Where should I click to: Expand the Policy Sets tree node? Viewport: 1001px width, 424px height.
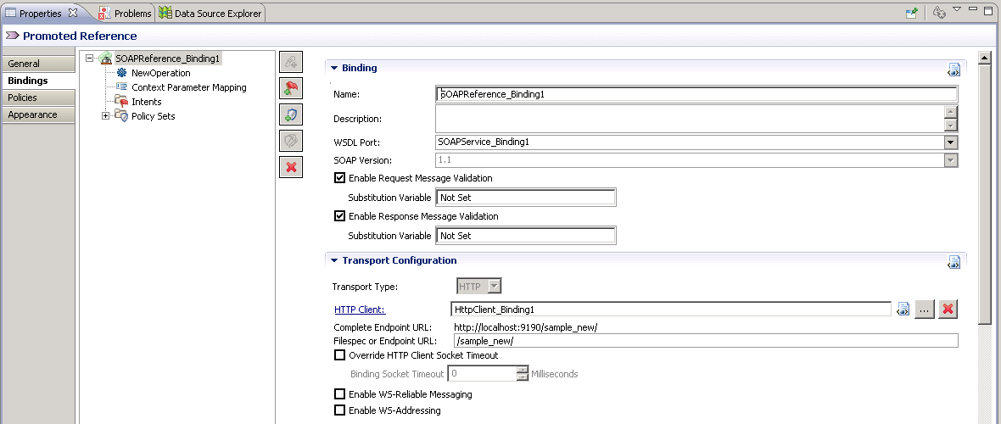point(106,116)
